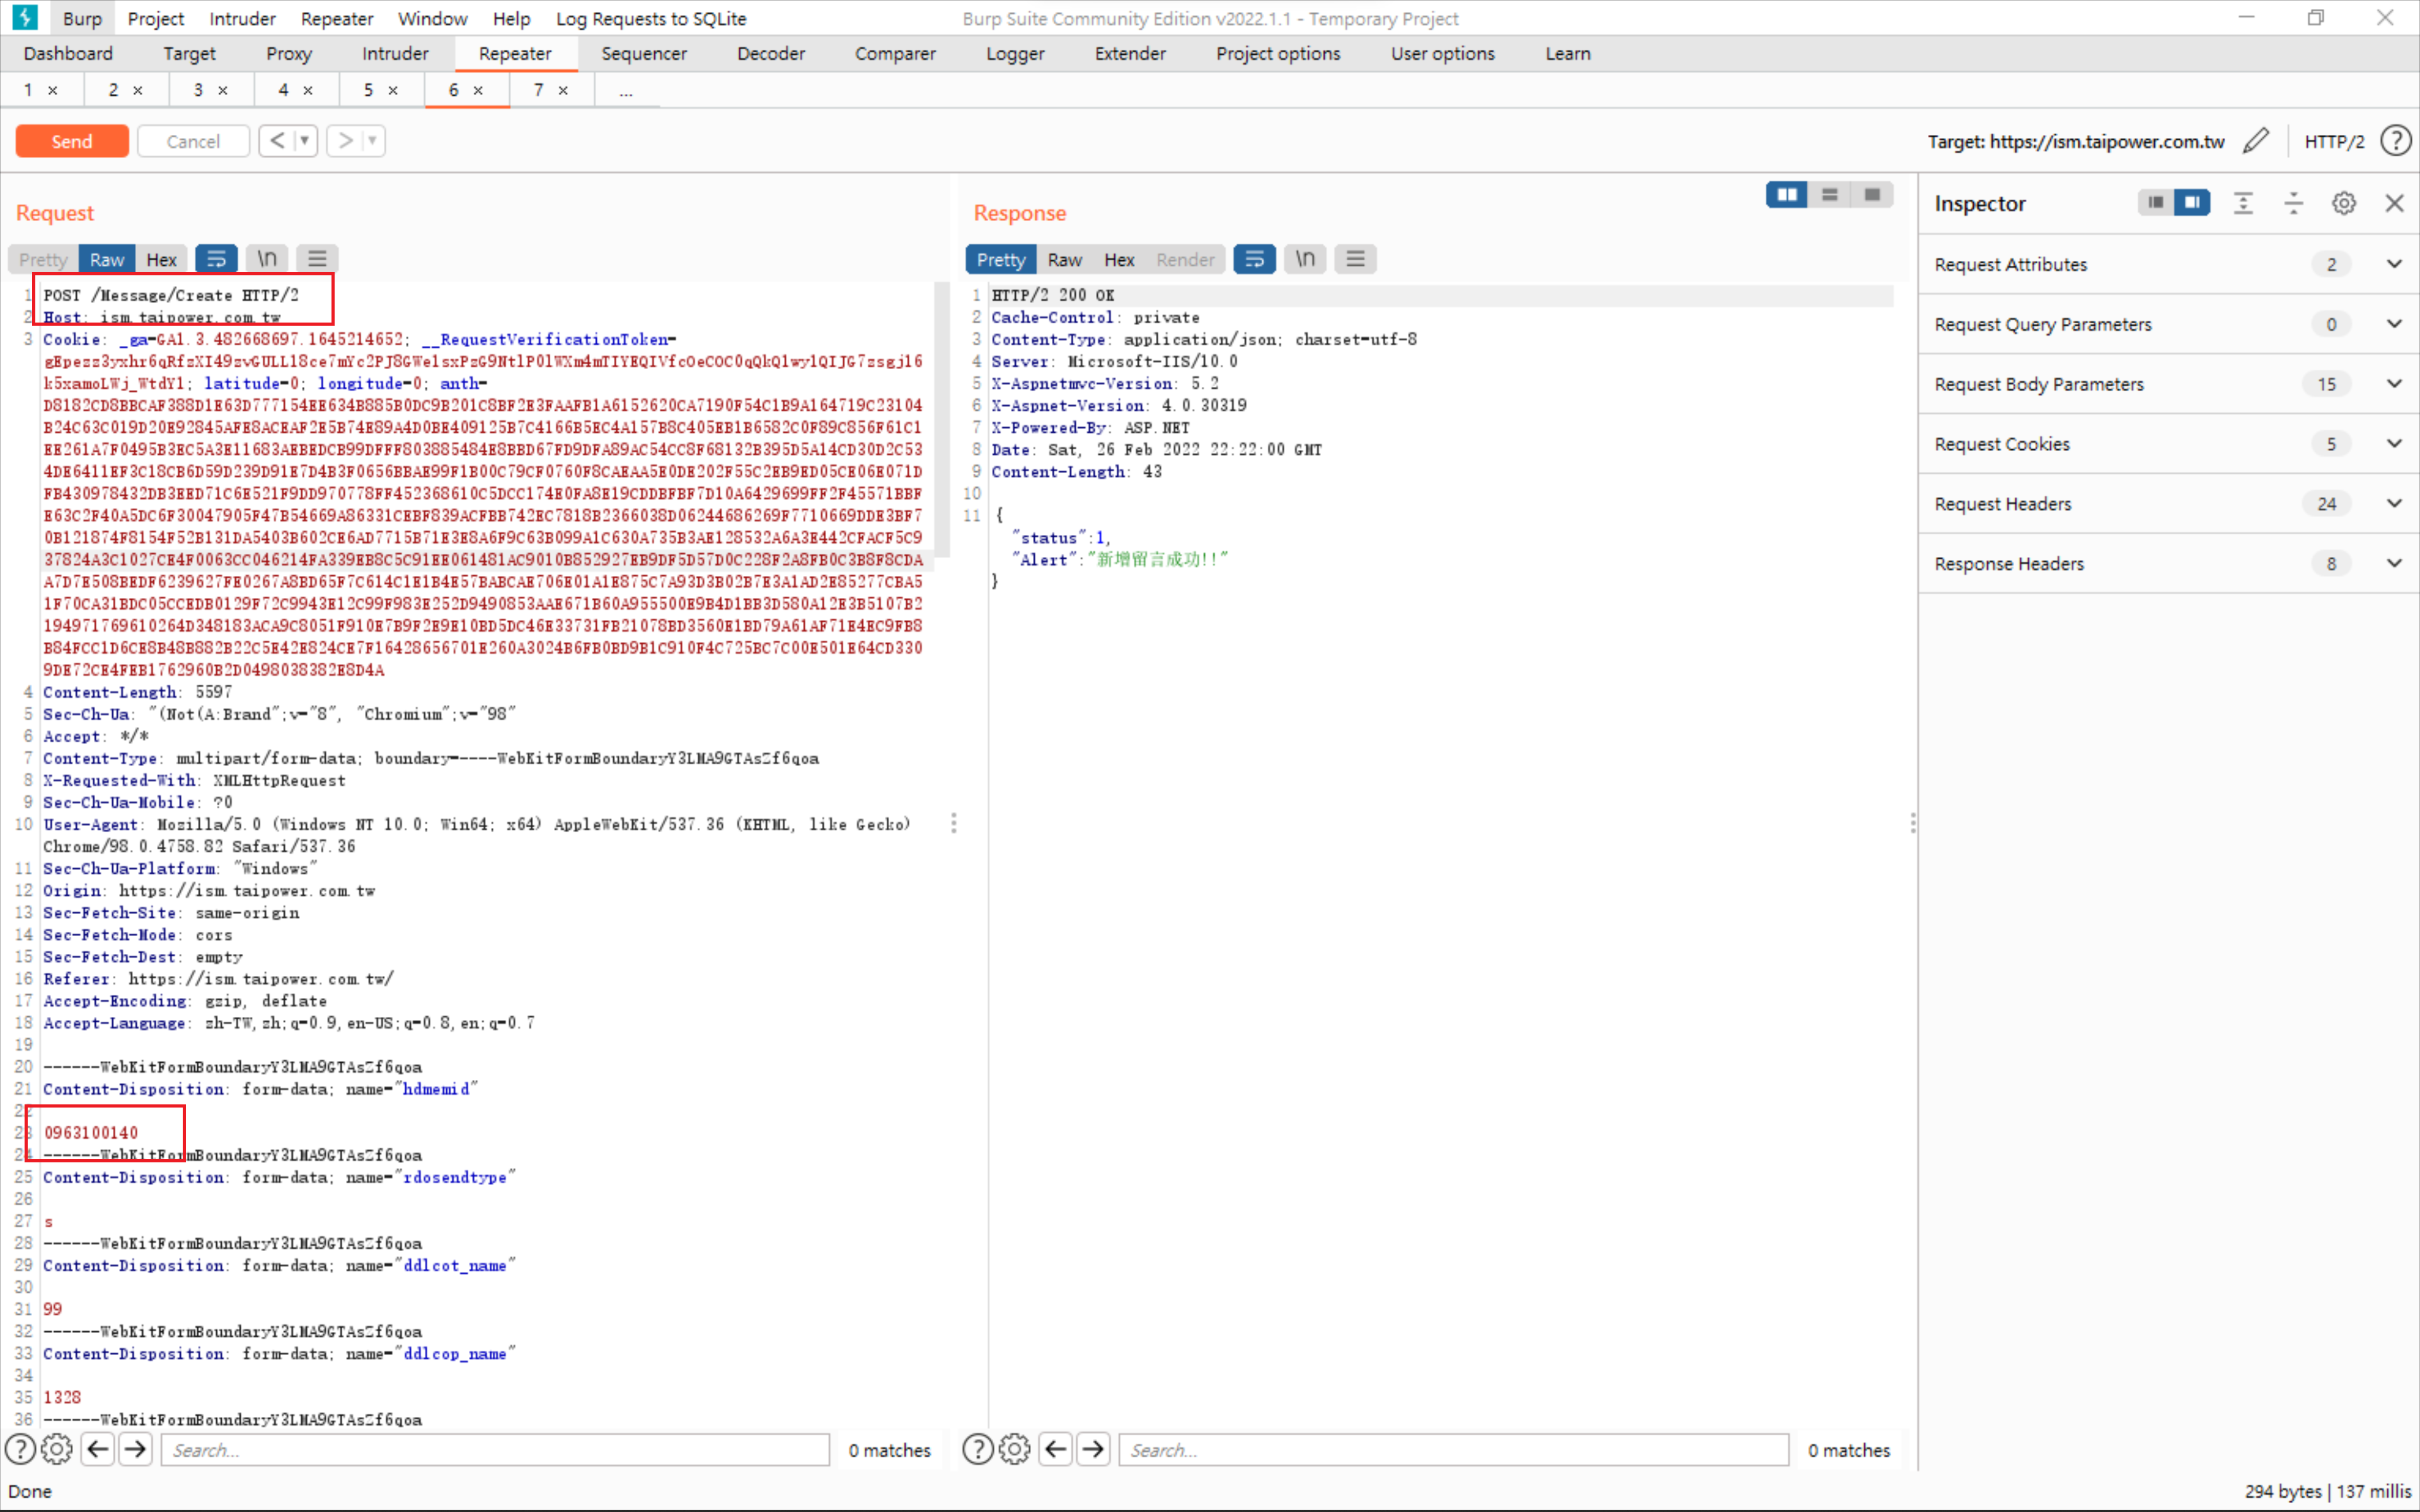2420x1512 pixels.
Task: Toggle non-printable characters in Response viewer
Action: [1305, 259]
